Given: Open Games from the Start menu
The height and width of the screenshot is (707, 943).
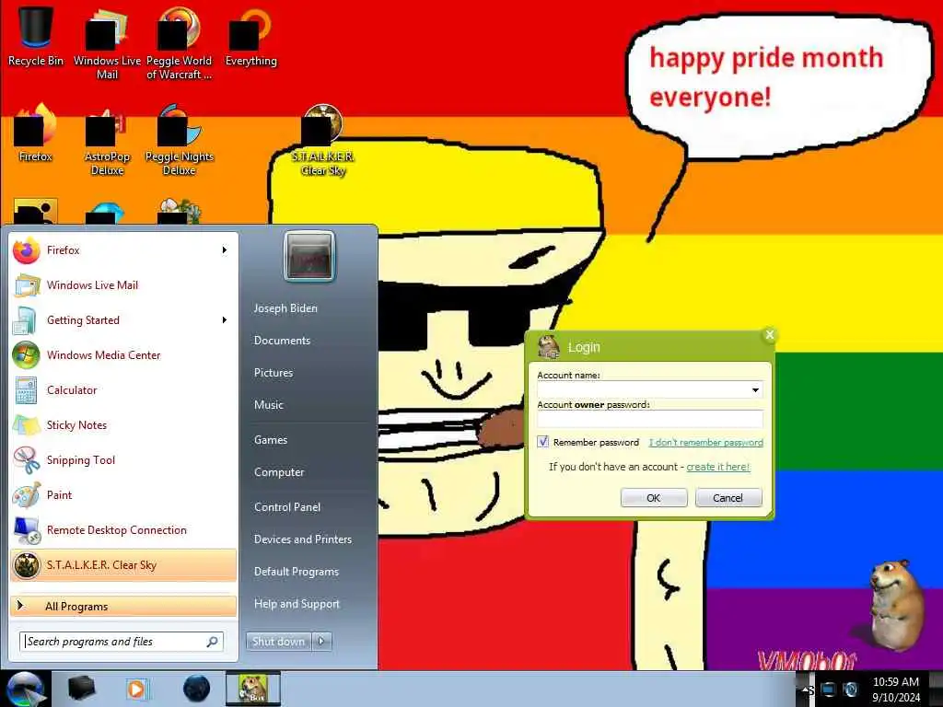Looking at the screenshot, I should 271,439.
